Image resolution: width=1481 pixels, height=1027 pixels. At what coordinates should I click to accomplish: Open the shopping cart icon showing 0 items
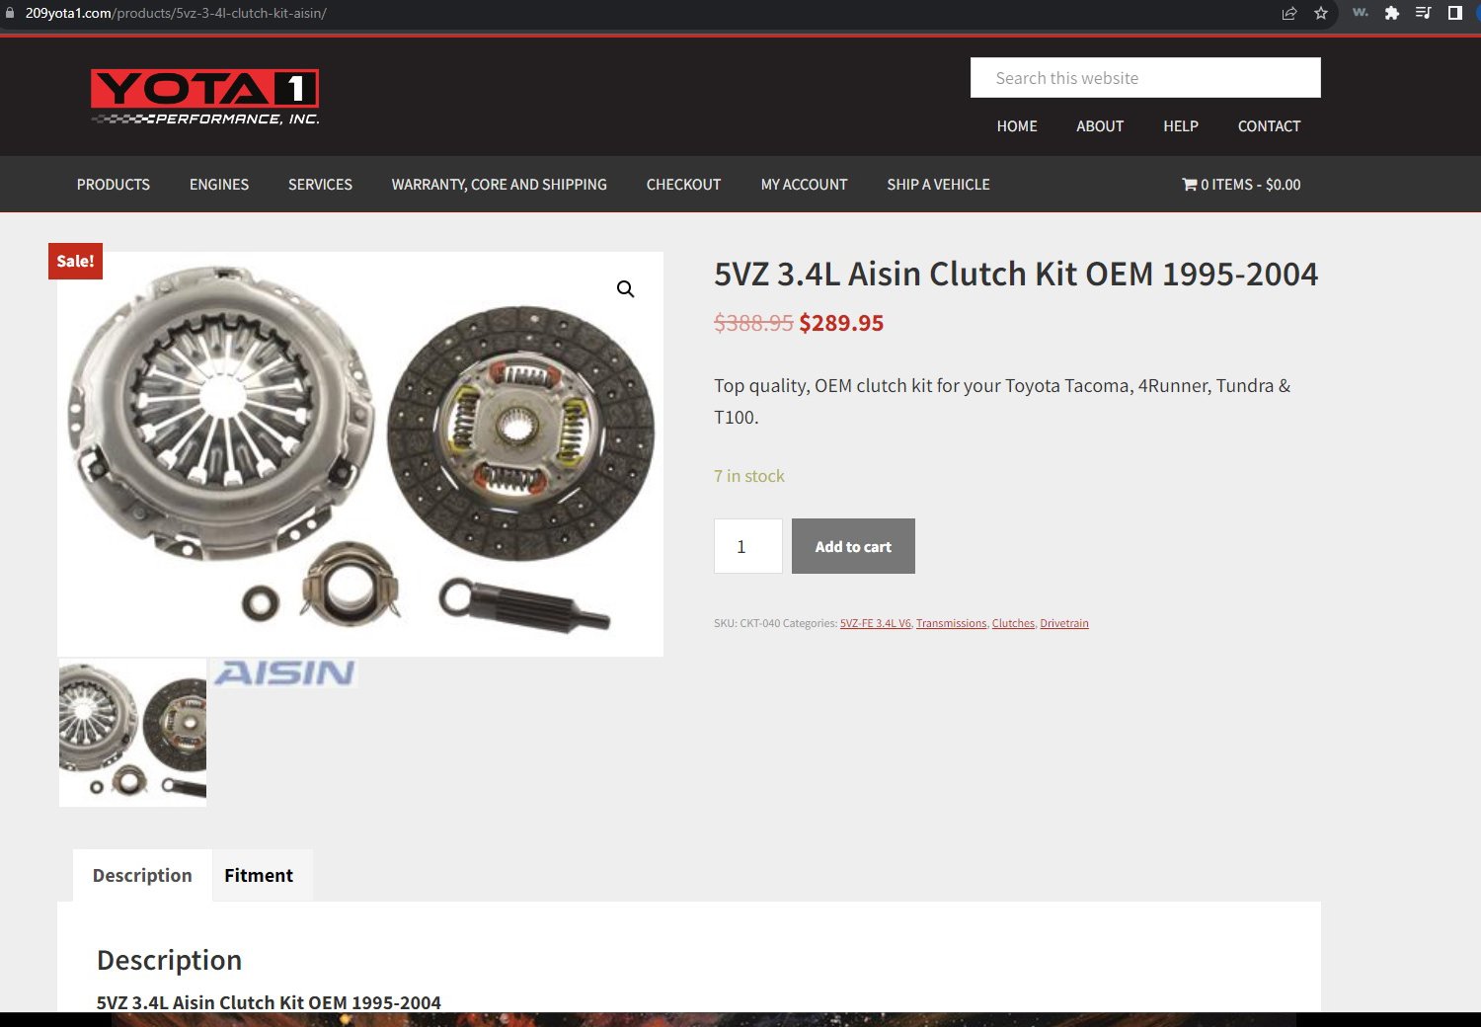click(1190, 185)
